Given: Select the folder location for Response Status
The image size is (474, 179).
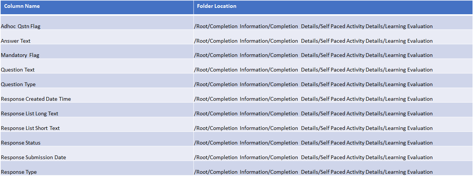Looking at the screenshot, I should point(313,143).
